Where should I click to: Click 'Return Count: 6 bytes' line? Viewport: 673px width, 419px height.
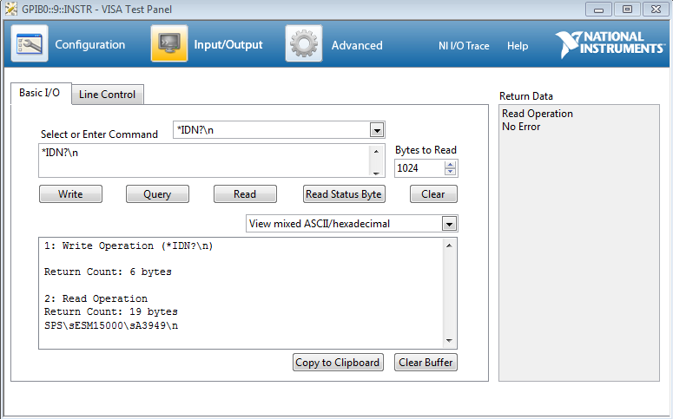(x=108, y=272)
